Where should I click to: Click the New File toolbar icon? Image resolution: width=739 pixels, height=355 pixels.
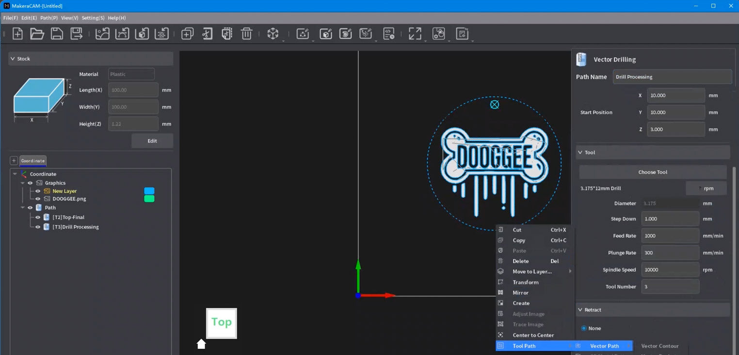17,34
